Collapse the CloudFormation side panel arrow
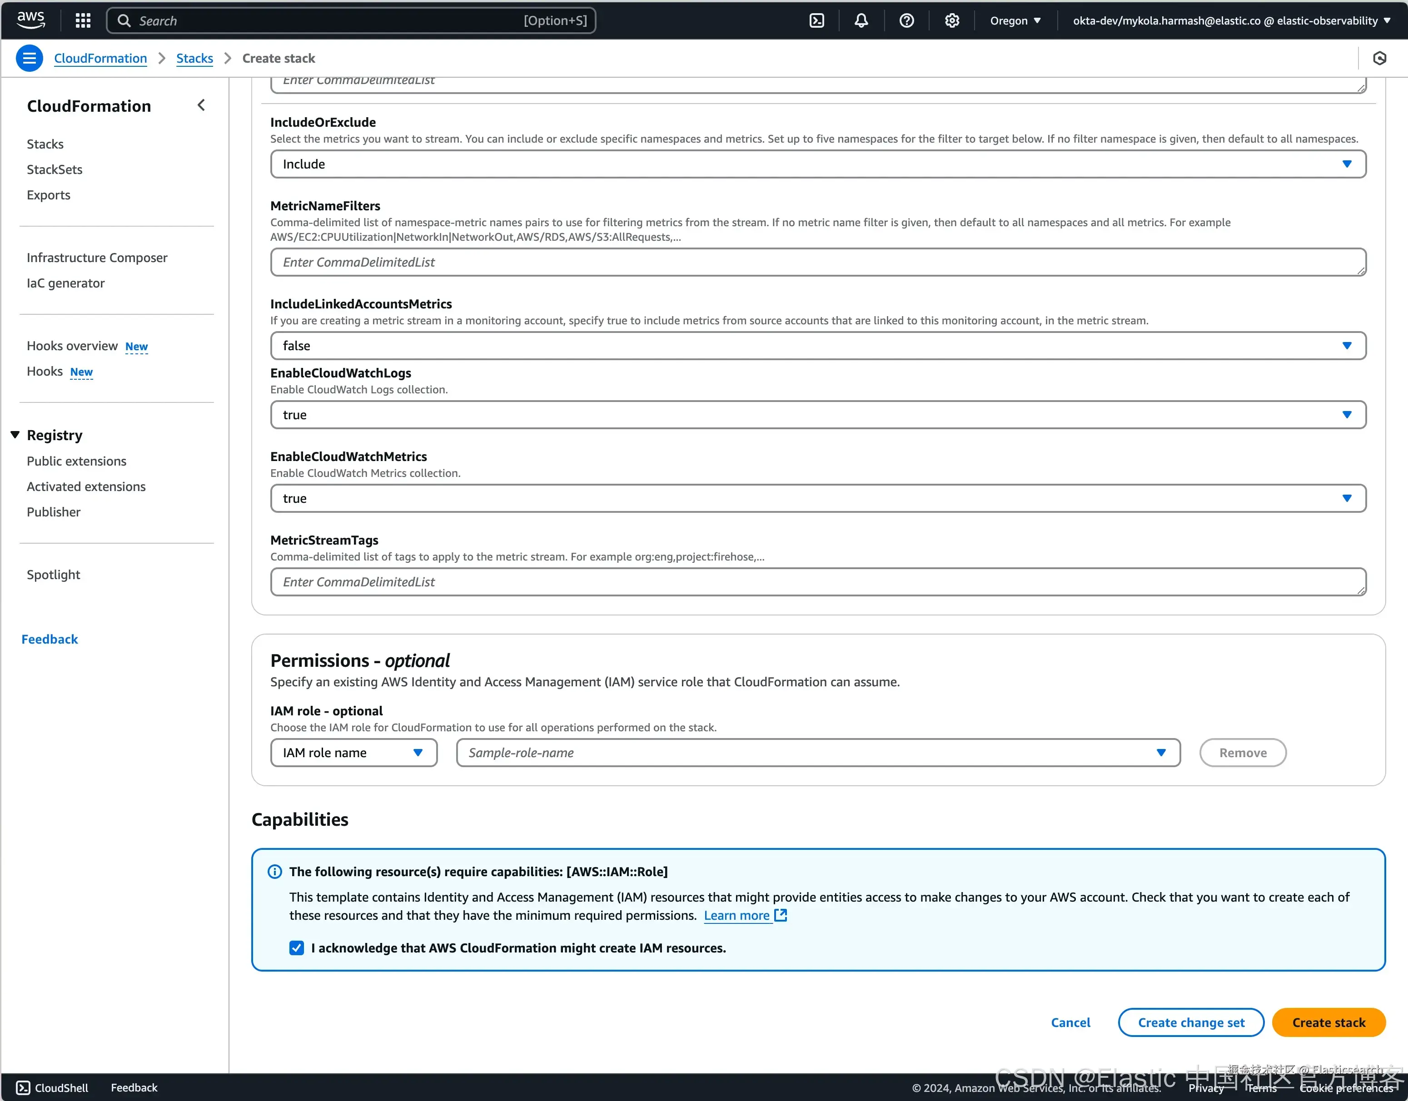Image resolution: width=1408 pixels, height=1101 pixels. click(201, 105)
